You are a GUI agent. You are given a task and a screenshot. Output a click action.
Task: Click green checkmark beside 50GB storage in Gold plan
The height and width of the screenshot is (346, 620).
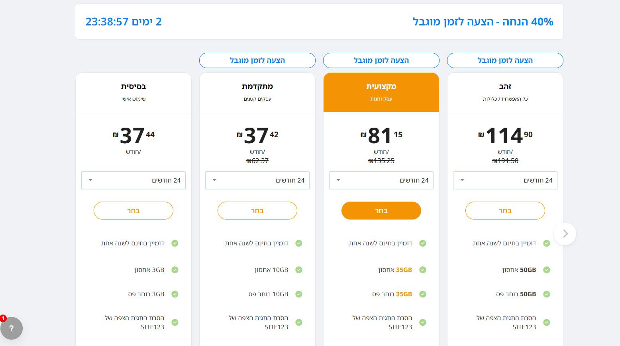pyautogui.click(x=547, y=270)
